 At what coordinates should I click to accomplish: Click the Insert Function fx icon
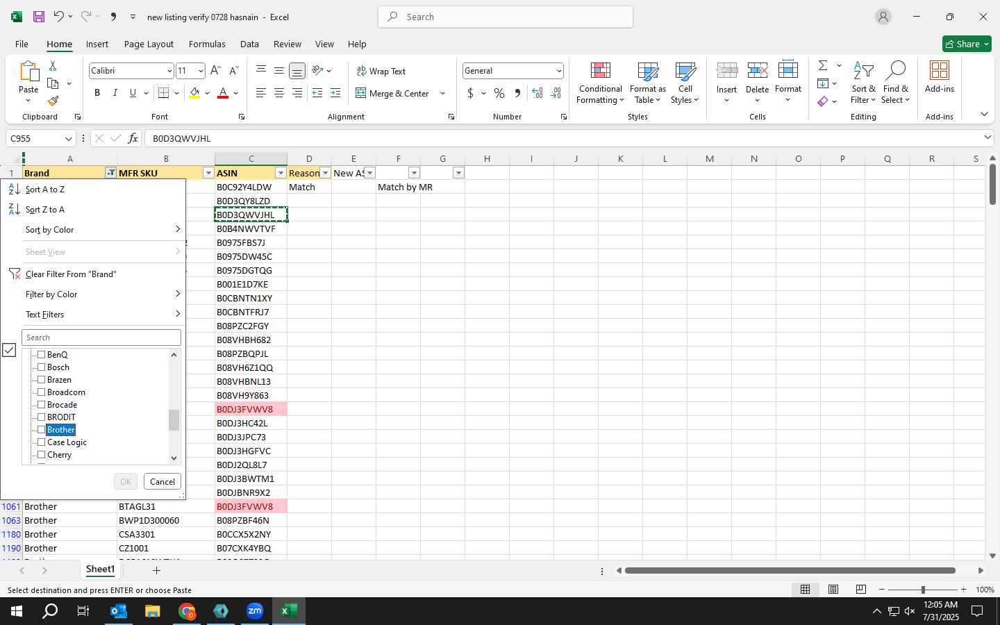tap(133, 138)
